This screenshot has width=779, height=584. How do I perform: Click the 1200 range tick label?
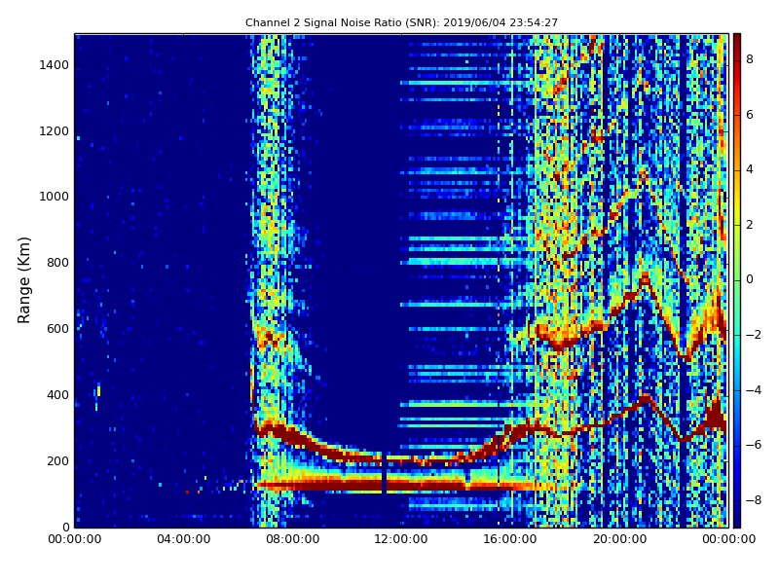click(55, 131)
